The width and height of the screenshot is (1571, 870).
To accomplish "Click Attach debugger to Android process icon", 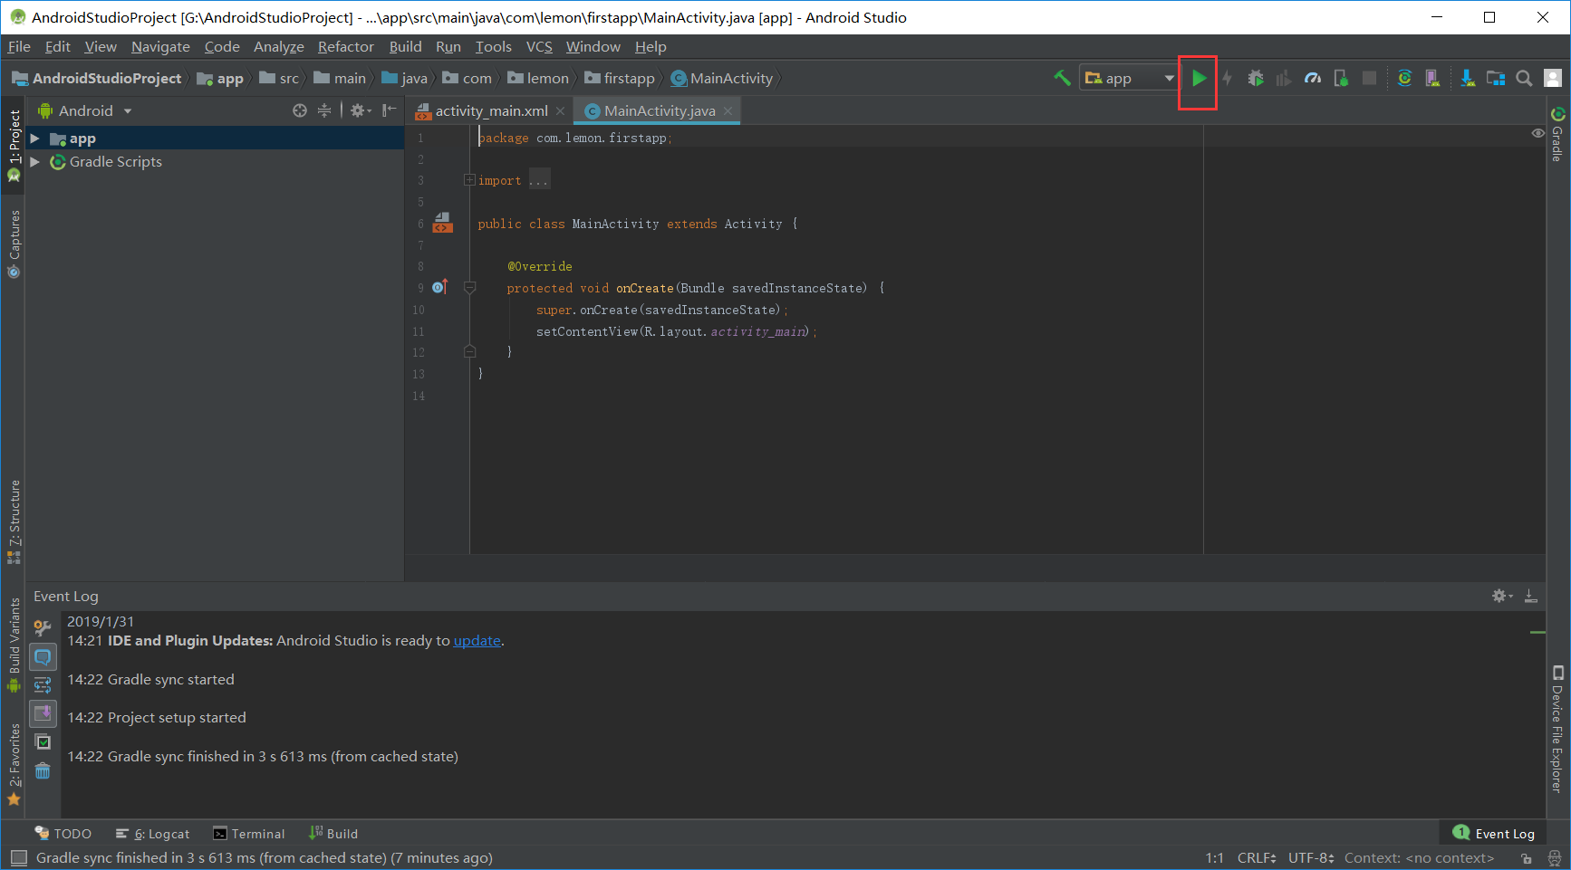I will click(1341, 79).
